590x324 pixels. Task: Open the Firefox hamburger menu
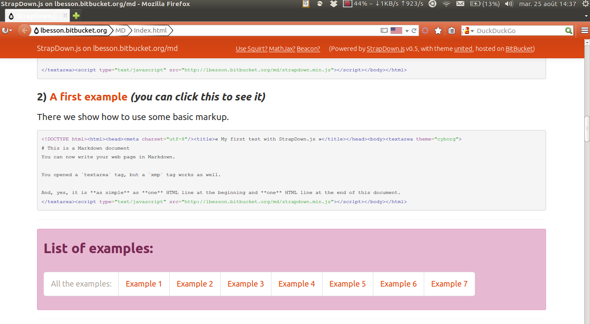pyautogui.click(x=585, y=30)
